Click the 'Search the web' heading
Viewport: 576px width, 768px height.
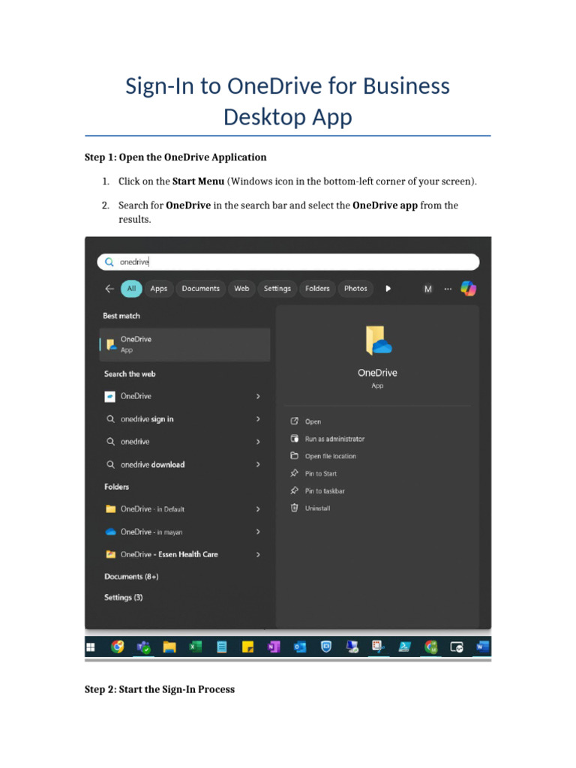coord(130,373)
